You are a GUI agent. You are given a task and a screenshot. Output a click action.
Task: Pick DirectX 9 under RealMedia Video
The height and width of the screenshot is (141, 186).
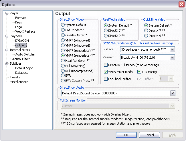[x=106, y=35]
